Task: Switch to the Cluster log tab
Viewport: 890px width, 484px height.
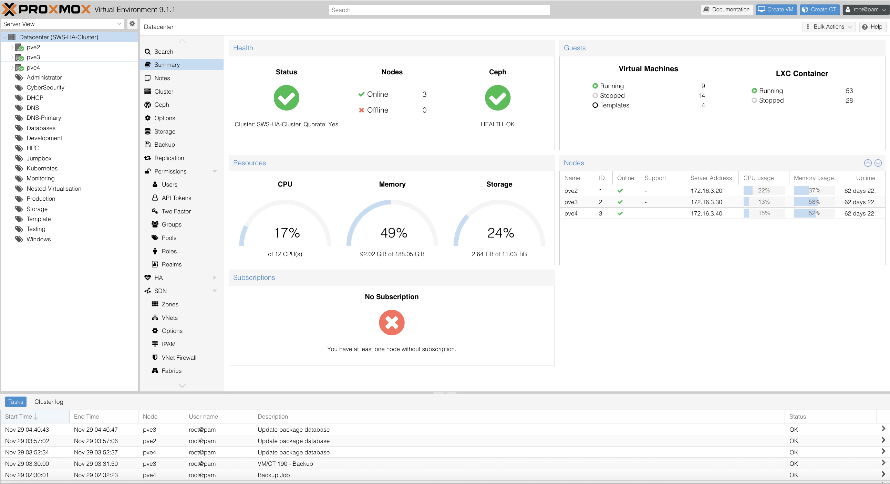Action: click(x=49, y=402)
